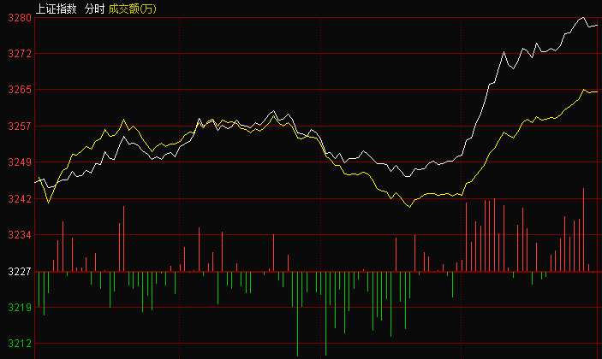Select the 分时 chart mode label
This screenshot has width=602, height=359.
pos(94,9)
